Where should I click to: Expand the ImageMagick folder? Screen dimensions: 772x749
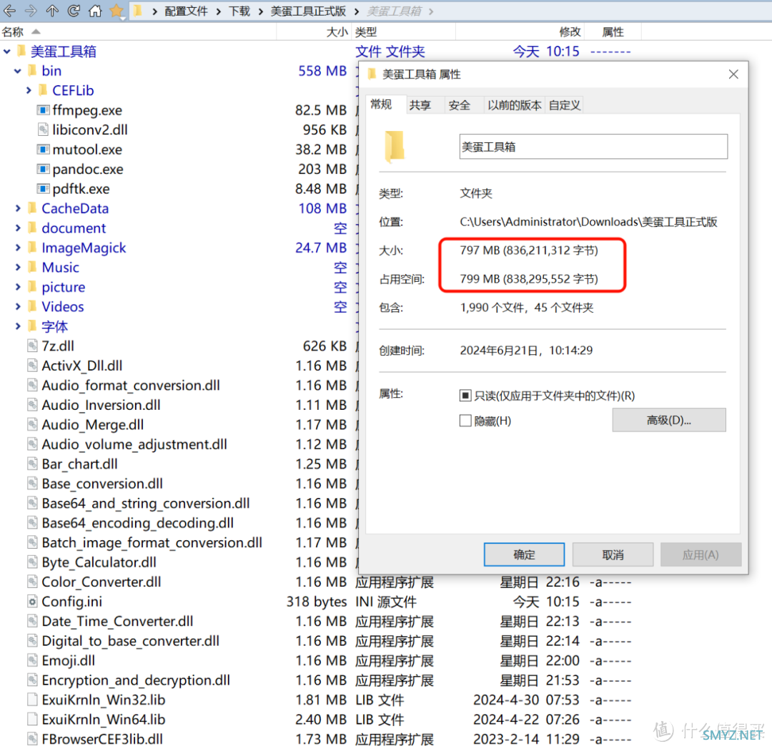click(18, 248)
